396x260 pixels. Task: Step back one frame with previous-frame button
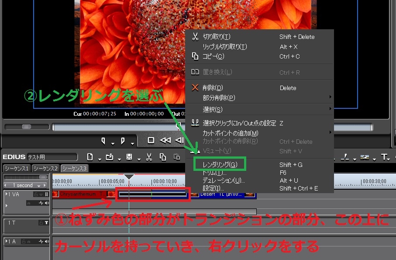[x=179, y=140]
